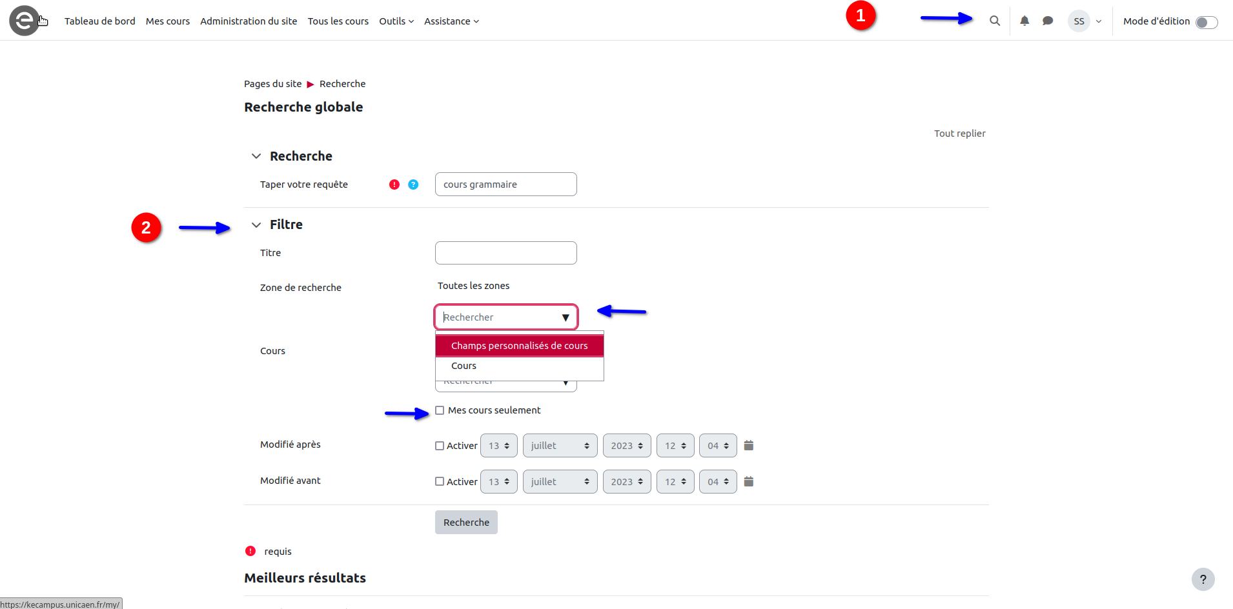Open the Outils menu

396,21
